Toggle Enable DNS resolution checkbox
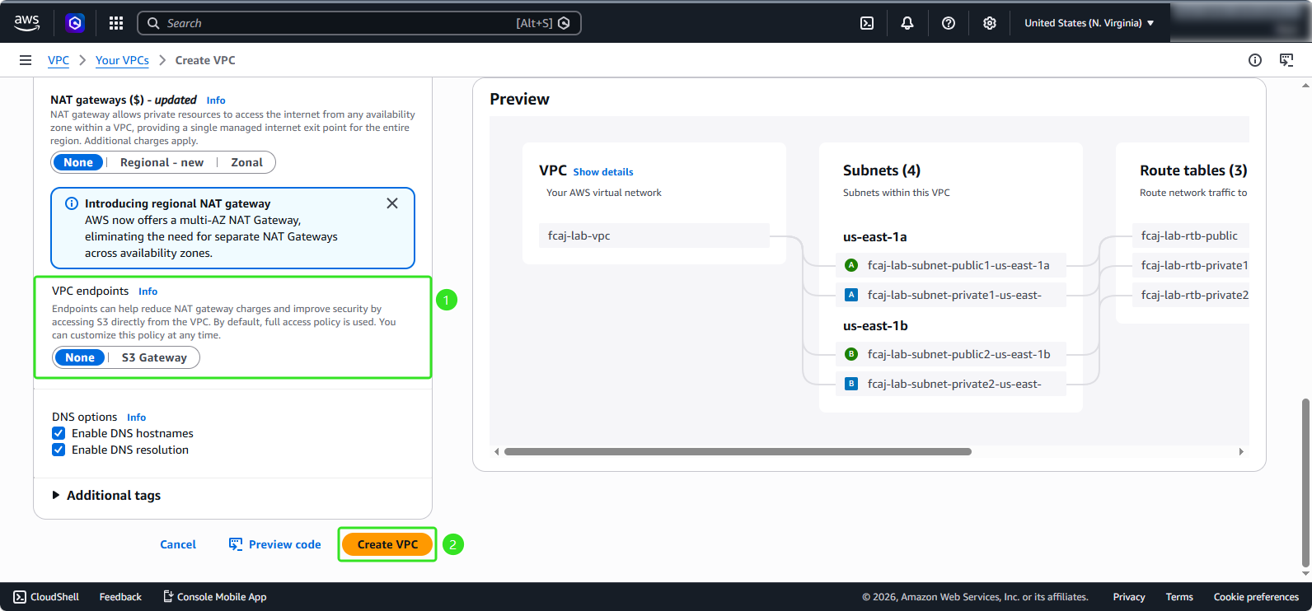 click(59, 450)
